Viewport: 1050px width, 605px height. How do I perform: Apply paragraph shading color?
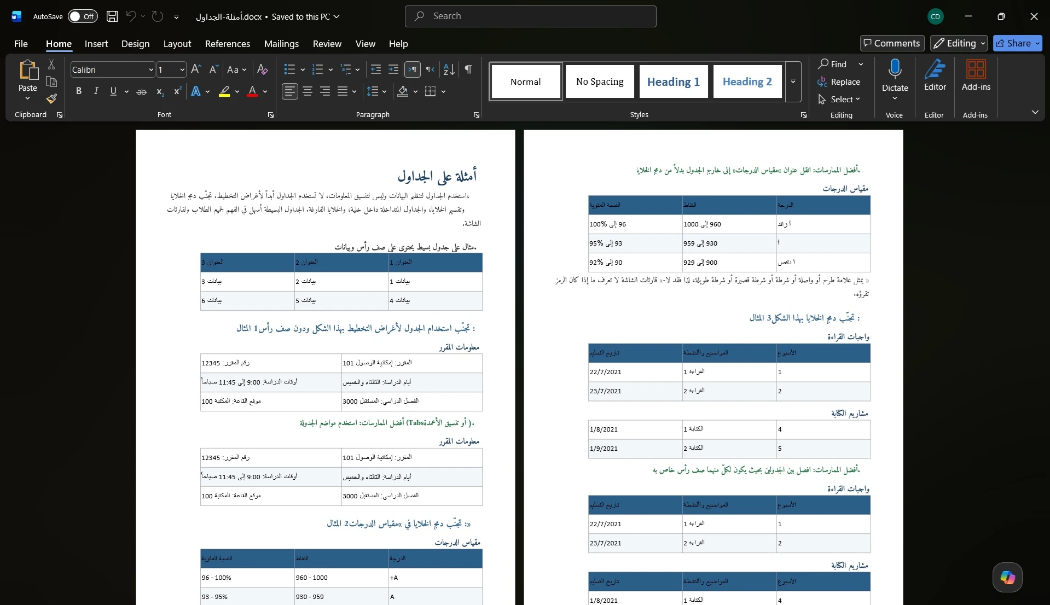click(x=403, y=91)
